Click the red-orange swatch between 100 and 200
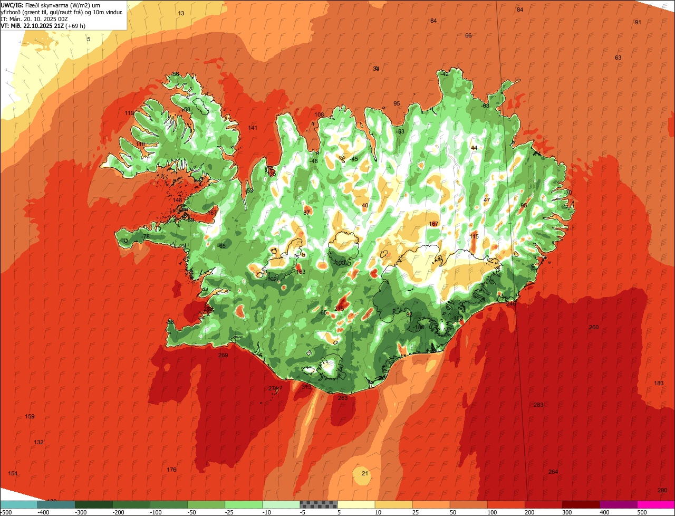 click(x=506, y=504)
